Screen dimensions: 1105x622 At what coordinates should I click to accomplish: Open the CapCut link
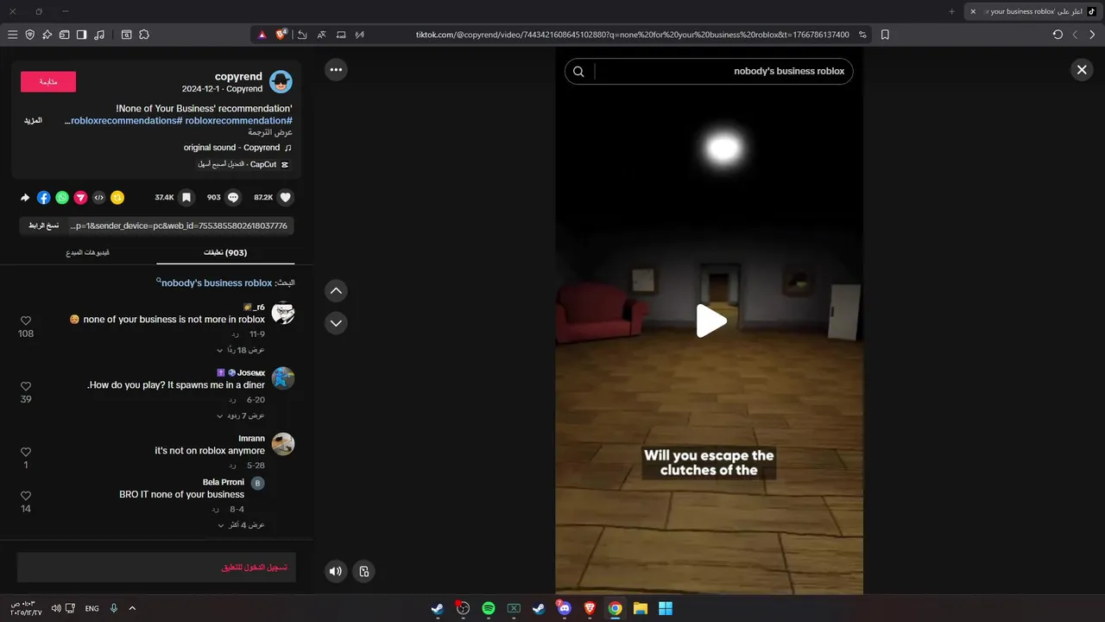[x=243, y=164]
